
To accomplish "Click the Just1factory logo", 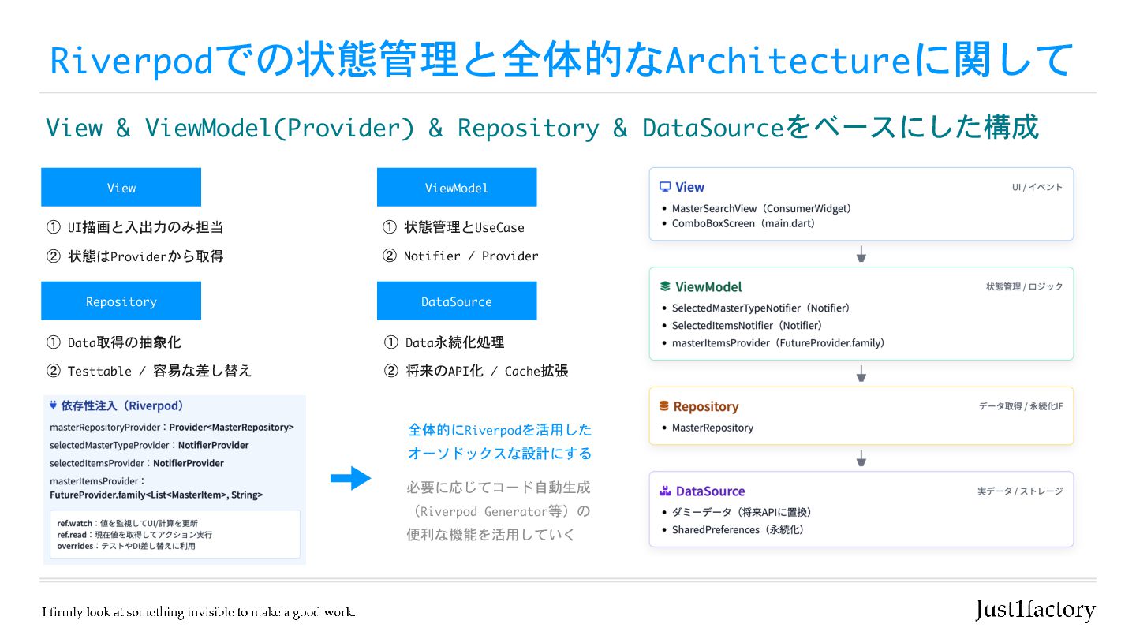I will pos(1035,610).
